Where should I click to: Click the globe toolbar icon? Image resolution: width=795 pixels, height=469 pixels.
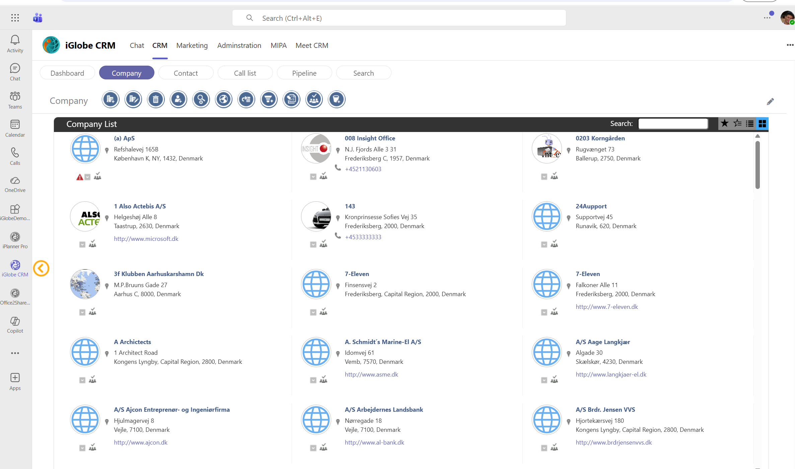pos(223,99)
